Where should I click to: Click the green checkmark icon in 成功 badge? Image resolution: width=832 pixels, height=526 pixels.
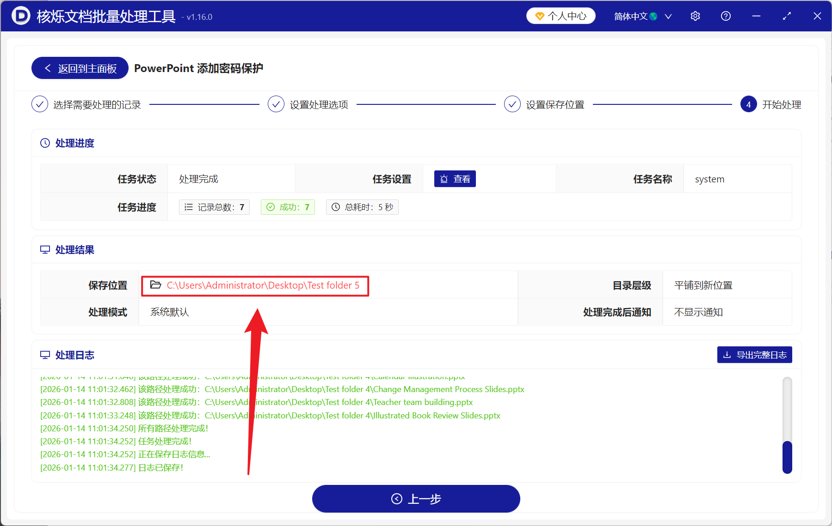coord(271,207)
